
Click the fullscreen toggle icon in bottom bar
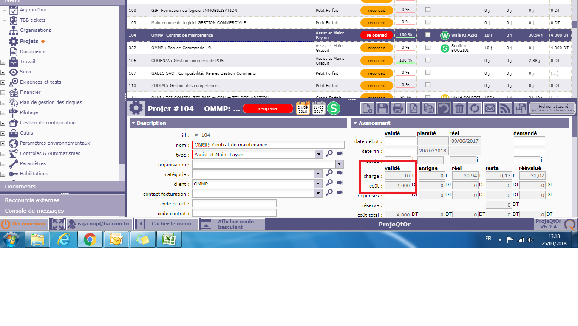tap(58, 224)
